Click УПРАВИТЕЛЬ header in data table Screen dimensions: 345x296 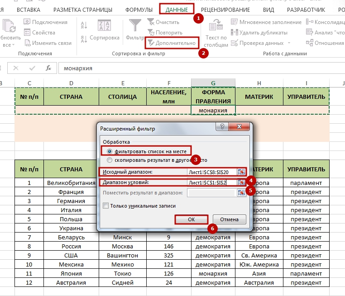click(x=306, y=169)
